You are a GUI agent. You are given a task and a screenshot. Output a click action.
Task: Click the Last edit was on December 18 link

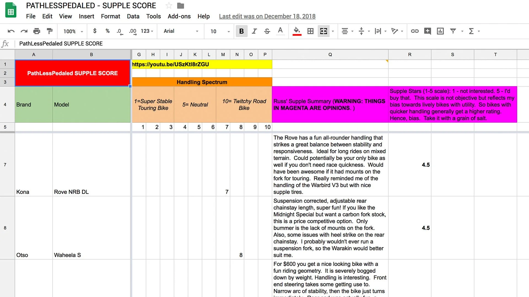coord(267,16)
